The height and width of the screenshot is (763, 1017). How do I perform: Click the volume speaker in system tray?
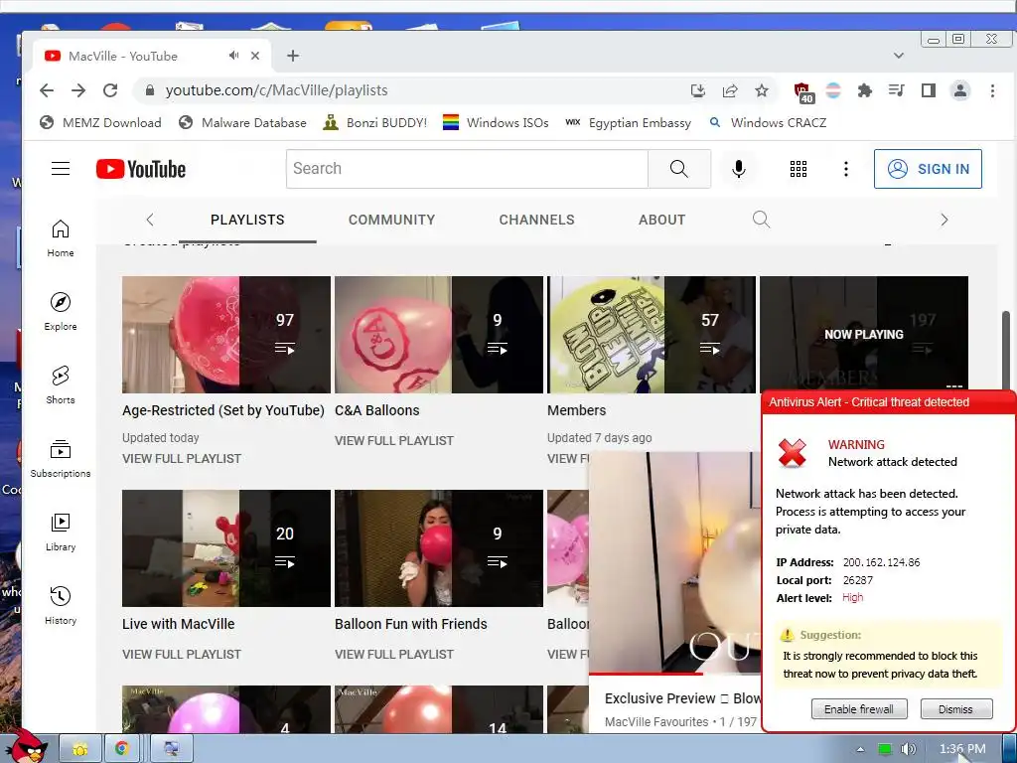[x=908, y=749]
